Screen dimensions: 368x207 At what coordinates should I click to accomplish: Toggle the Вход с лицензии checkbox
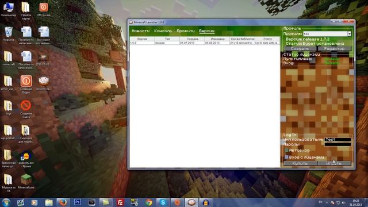pyautogui.click(x=286, y=157)
